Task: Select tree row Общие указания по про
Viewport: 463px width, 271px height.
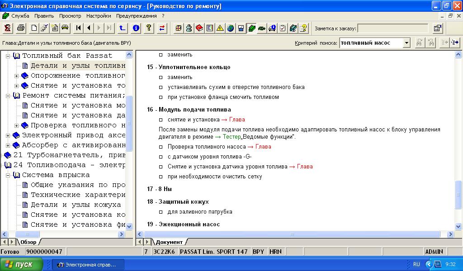Action: 78,185
